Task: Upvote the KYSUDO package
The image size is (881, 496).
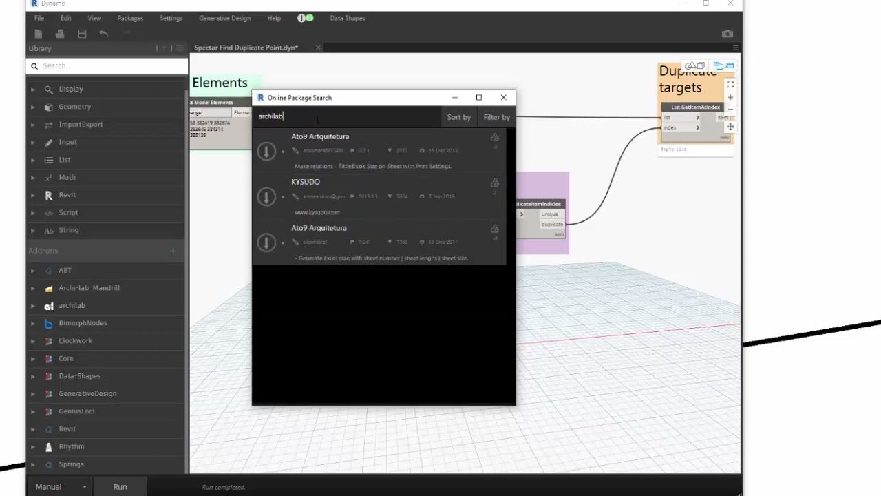Action: click(494, 183)
